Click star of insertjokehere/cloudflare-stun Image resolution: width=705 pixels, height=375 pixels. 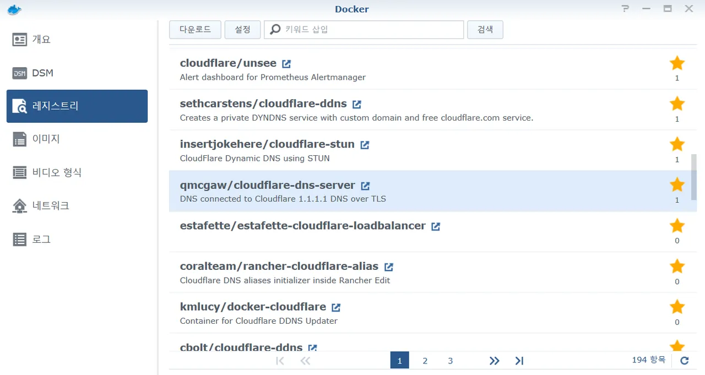(x=677, y=144)
